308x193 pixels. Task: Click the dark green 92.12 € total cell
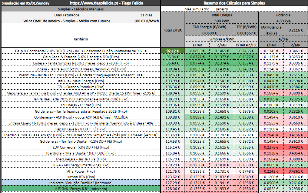pyautogui.click(x=172, y=51)
